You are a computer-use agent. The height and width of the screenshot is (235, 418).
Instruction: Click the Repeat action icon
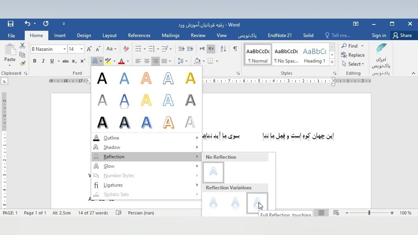(x=46, y=24)
